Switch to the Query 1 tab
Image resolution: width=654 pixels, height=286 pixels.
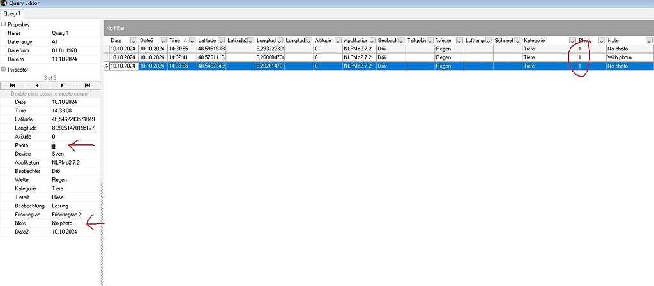(x=11, y=14)
